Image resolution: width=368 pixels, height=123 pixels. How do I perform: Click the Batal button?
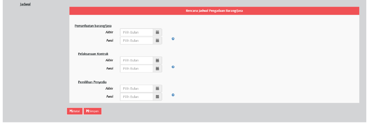pos(75,111)
